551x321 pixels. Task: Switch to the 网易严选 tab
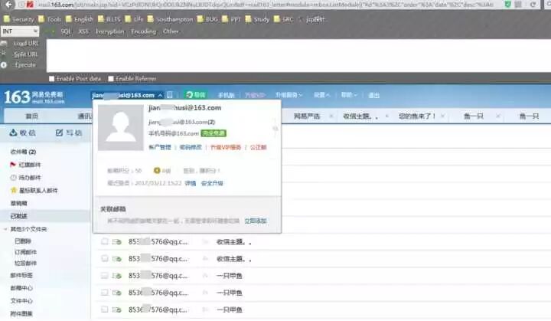pos(307,116)
